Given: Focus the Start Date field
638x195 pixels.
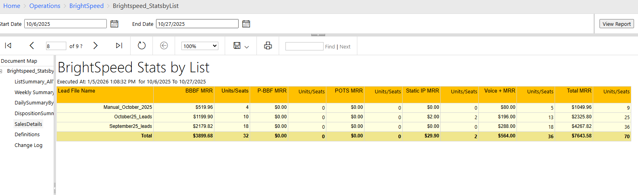Looking at the screenshot, I should pyautogui.click(x=66, y=24).
